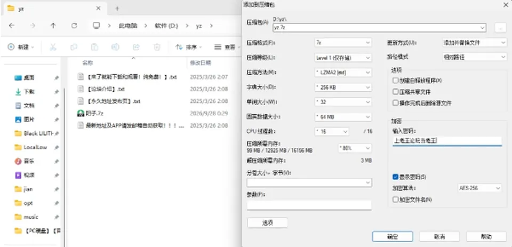Navigate up one folder level

[53, 26]
